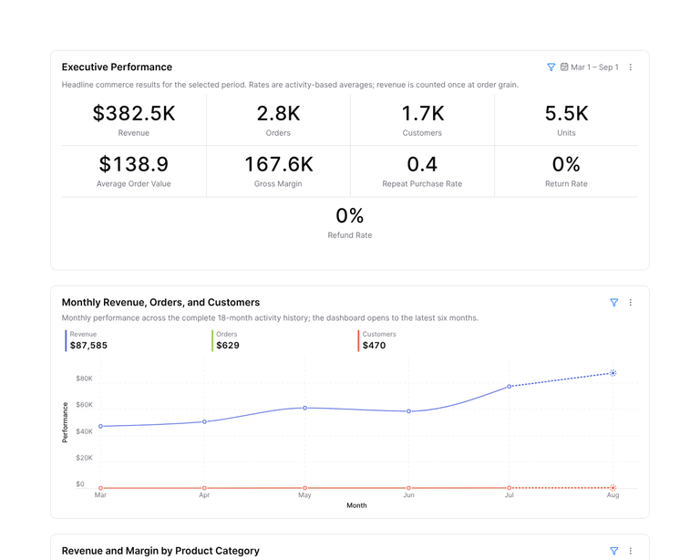
Task: Select the 5.5K Units metric
Action: tap(566, 119)
